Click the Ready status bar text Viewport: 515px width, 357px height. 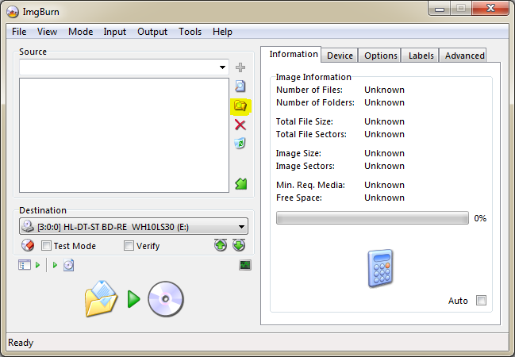point(21,343)
